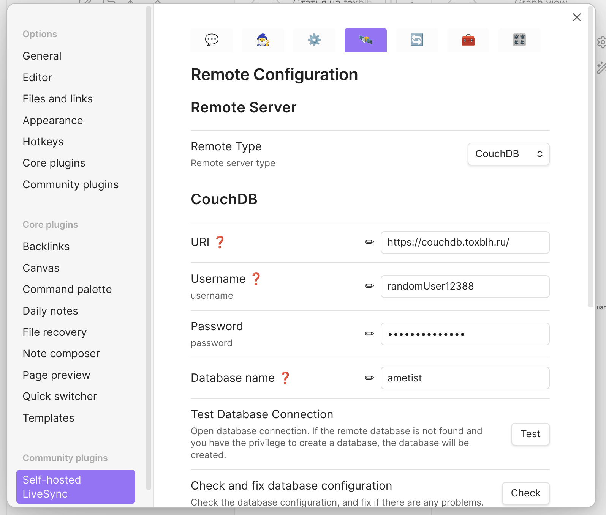
Task: Click the wand icon in background window edge
Action: pos(602,68)
